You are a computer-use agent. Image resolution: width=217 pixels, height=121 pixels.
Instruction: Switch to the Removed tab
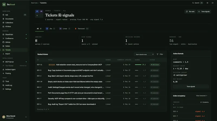click(82, 29)
